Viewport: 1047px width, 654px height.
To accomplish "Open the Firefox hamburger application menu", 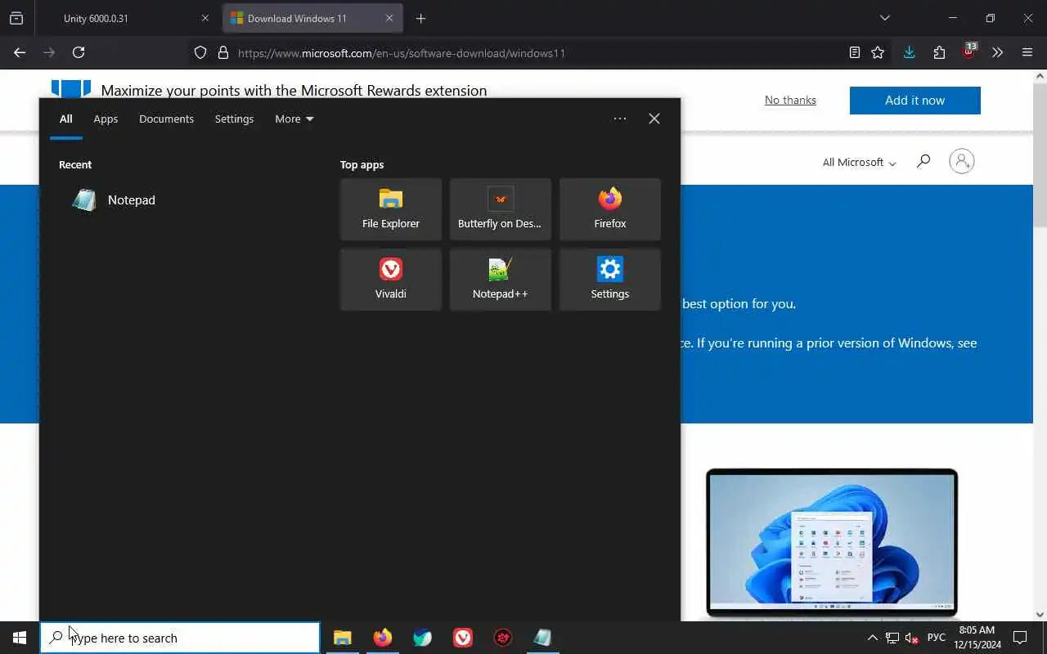I will click(x=1027, y=52).
